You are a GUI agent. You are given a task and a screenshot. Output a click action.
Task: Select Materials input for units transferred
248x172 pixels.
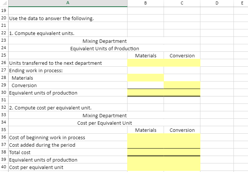pyautogui.click(x=145, y=63)
